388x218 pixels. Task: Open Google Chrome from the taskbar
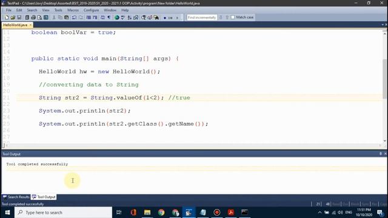pos(161,213)
